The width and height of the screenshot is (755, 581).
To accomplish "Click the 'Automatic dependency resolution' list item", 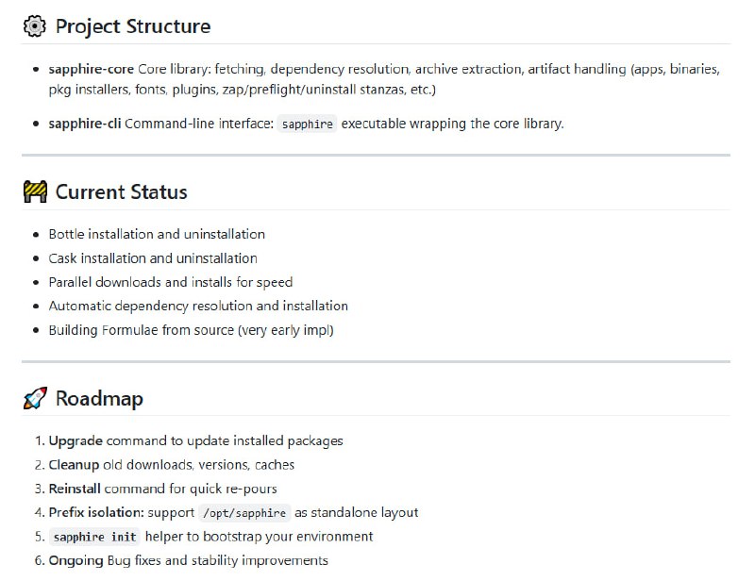I will [198, 306].
